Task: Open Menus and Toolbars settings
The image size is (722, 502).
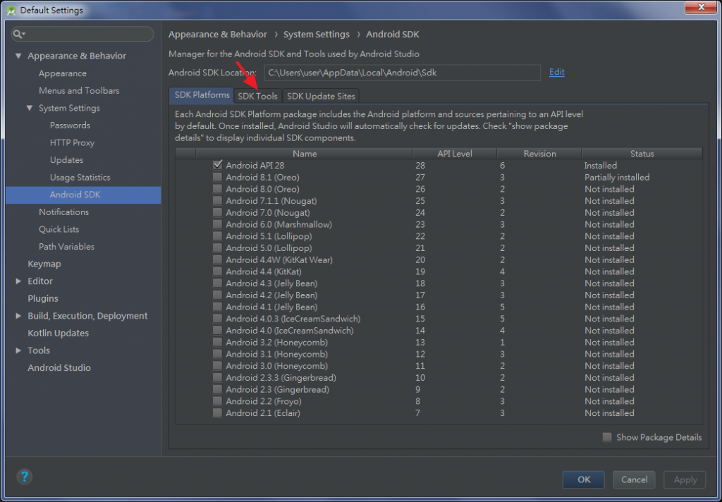Action: pyautogui.click(x=79, y=91)
